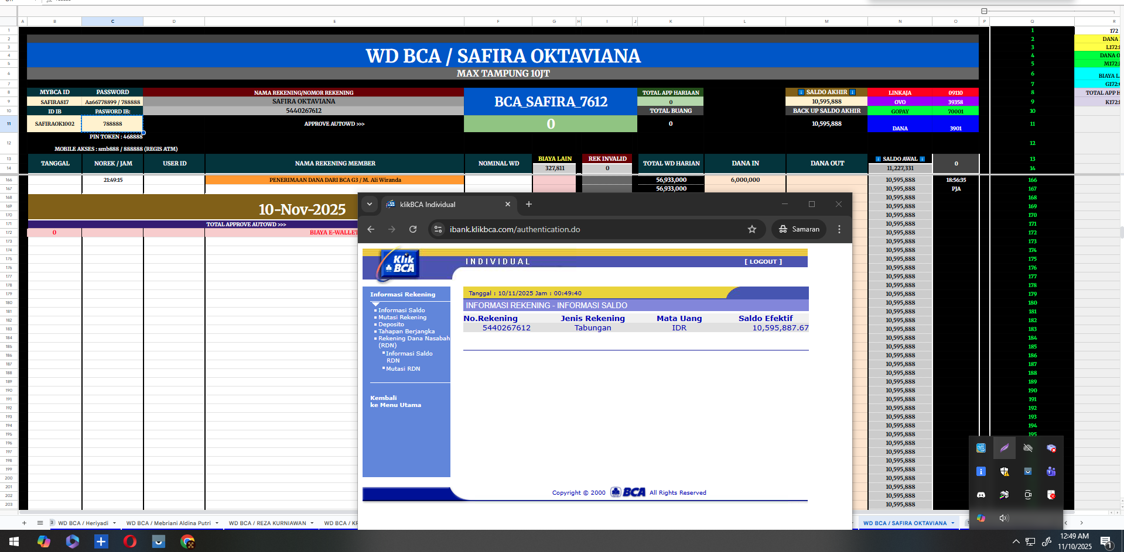Open Informasi Saldo under Informasi Rekening
This screenshot has height=552, width=1124.
402,310
